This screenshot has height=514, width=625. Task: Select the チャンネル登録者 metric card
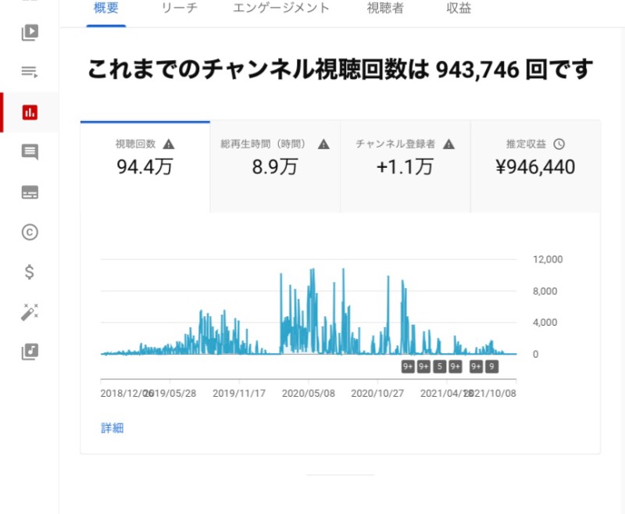coord(405,166)
